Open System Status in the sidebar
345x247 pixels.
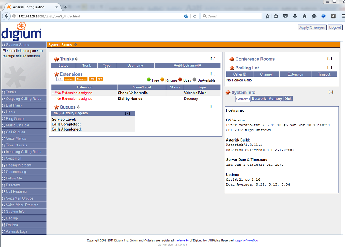[24, 45]
